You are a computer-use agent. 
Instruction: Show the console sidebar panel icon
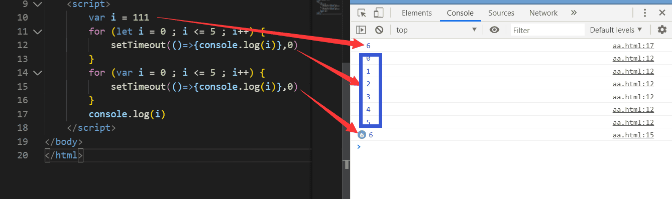tap(361, 30)
